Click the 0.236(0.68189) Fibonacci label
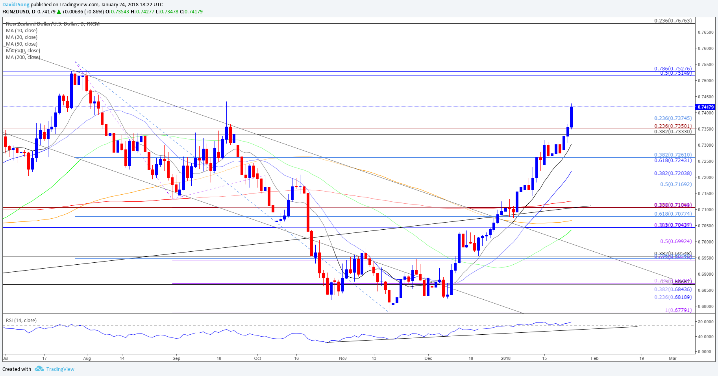The image size is (718, 376). pyautogui.click(x=673, y=297)
